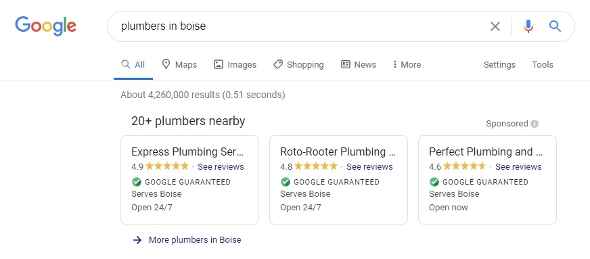Open the Sponsored info icon

pyautogui.click(x=535, y=124)
